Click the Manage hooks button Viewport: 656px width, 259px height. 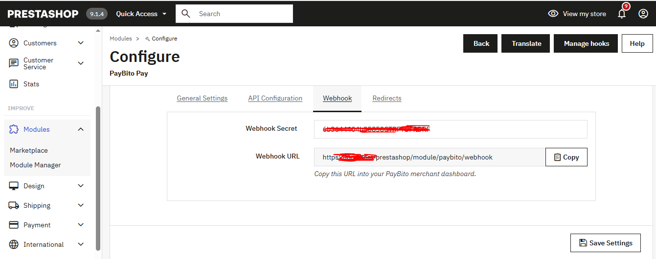(587, 43)
